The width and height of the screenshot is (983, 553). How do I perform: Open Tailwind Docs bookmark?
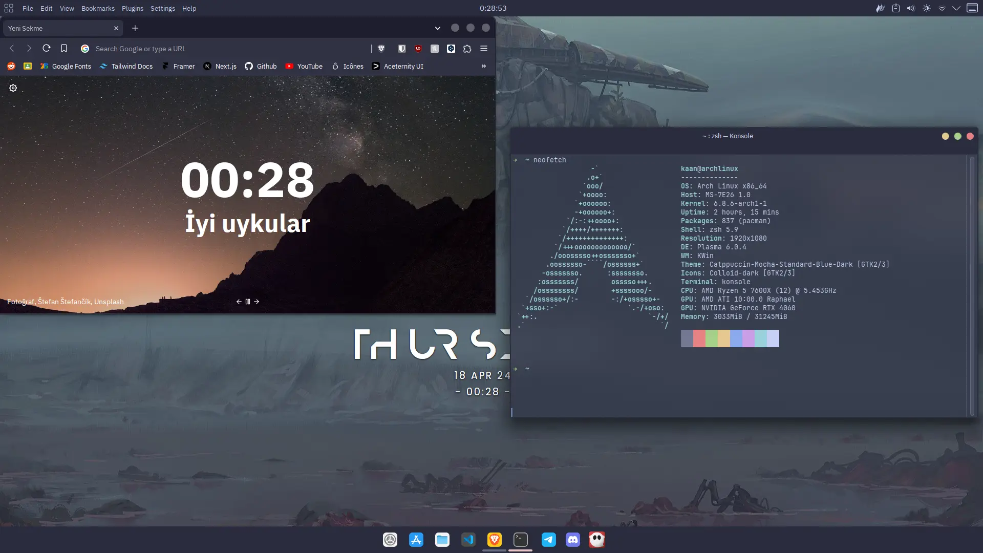tap(126, 66)
